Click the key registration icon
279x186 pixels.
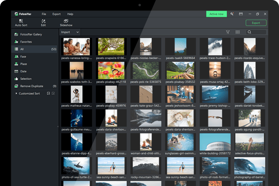232,14
